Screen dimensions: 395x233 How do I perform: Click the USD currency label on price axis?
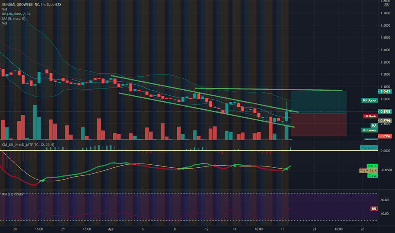point(386,5)
